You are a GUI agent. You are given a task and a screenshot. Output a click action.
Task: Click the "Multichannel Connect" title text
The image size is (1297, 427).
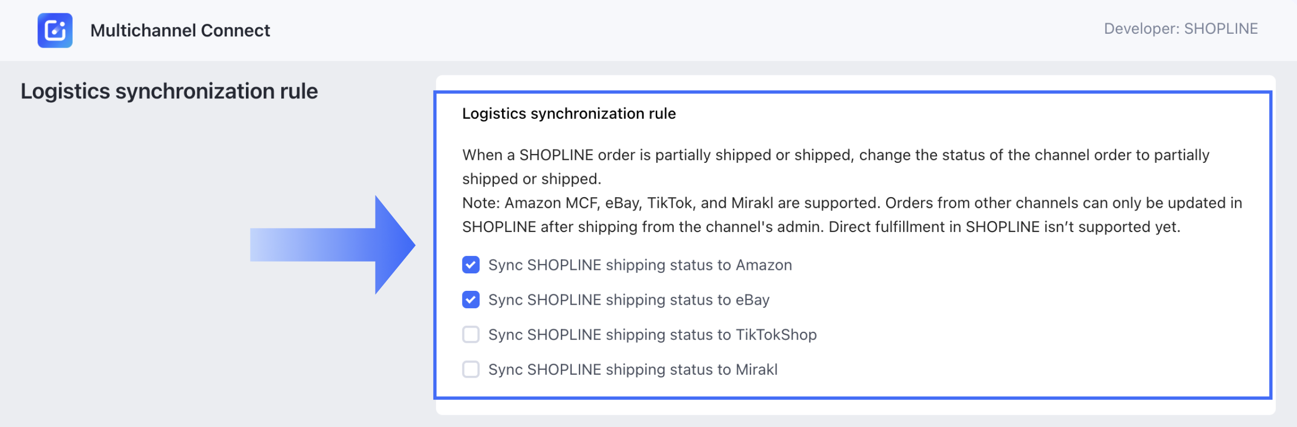(x=180, y=30)
